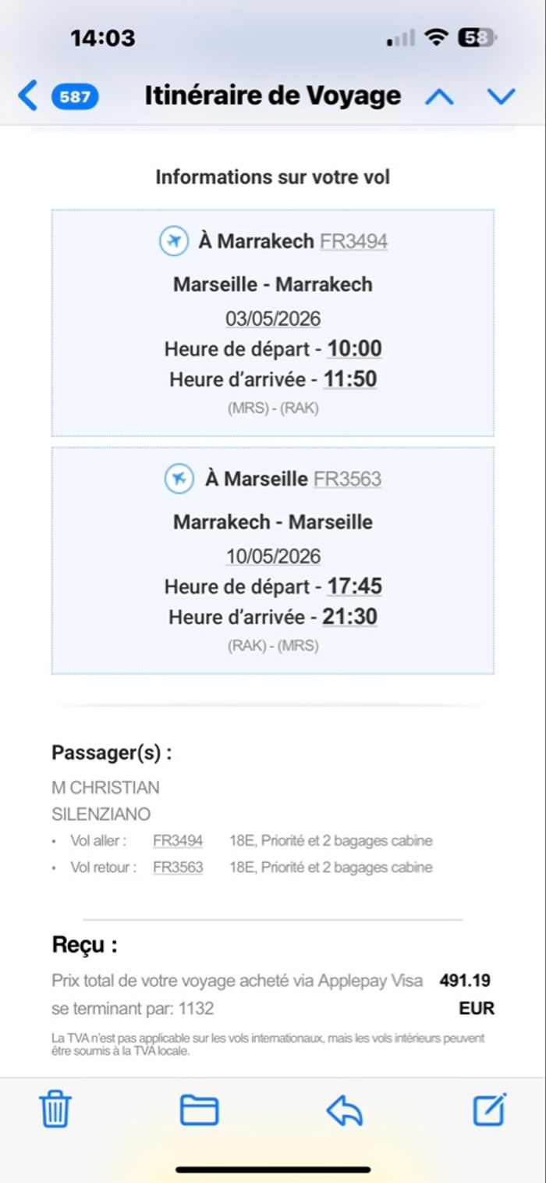
Task: Open flight number FR3563 link in header
Action: click(x=347, y=479)
